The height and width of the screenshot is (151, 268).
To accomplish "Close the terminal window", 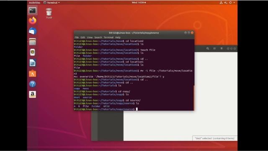I will (x=192, y=33).
